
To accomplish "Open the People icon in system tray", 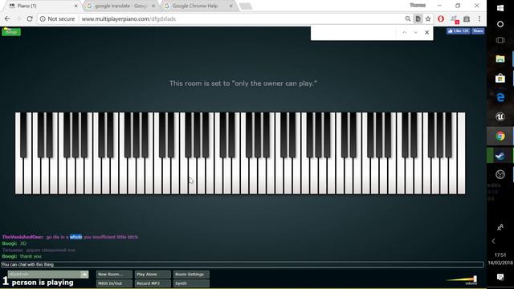I will click(500, 227).
